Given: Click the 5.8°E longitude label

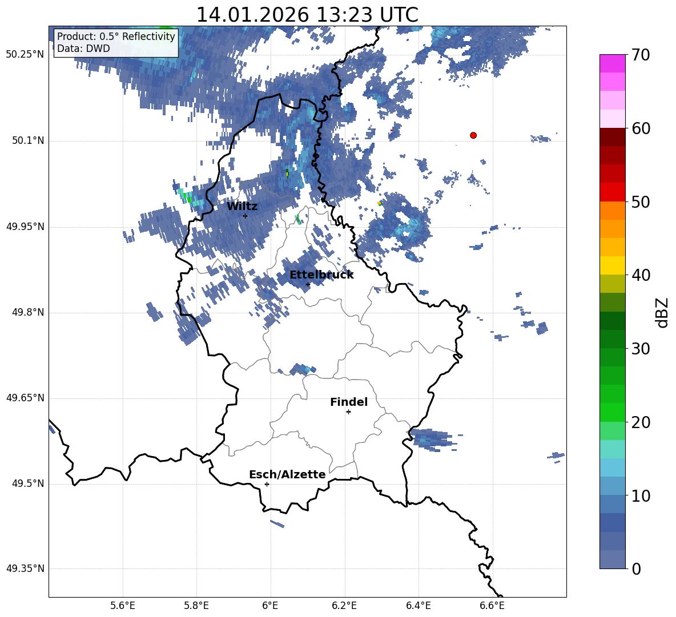Looking at the screenshot, I should pos(196,606).
